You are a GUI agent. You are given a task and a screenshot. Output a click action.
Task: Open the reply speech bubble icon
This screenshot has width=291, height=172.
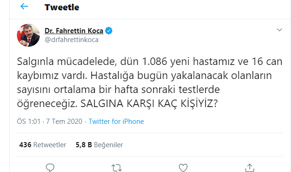click(x=50, y=167)
